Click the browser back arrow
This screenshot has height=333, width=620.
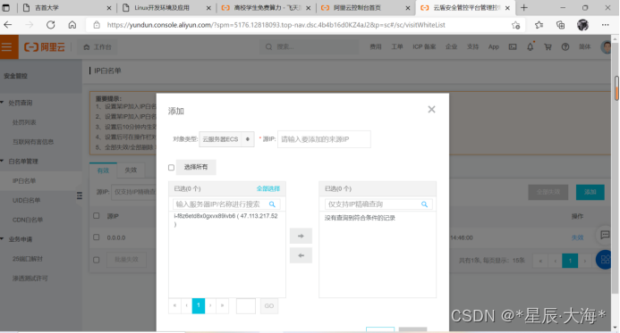tap(8, 25)
